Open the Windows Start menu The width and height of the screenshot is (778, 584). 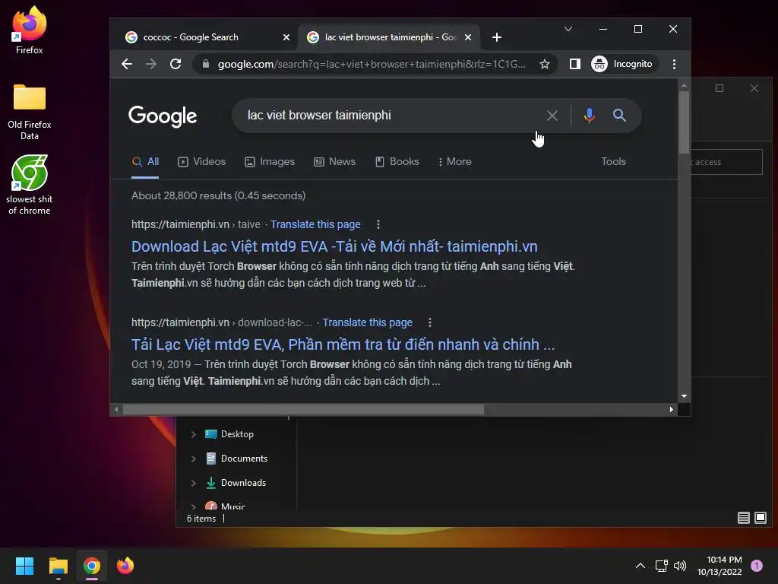[24, 566]
